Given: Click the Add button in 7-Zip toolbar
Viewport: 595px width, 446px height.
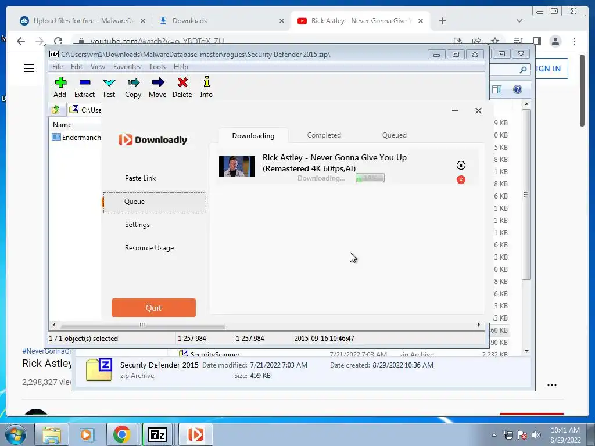Looking at the screenshot, I should pos(60,87).
